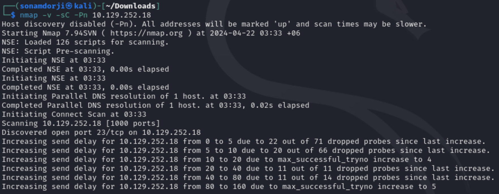The image size is (499, 194).
Task: Click the word kali in the prompt
Action: [83, 6]
